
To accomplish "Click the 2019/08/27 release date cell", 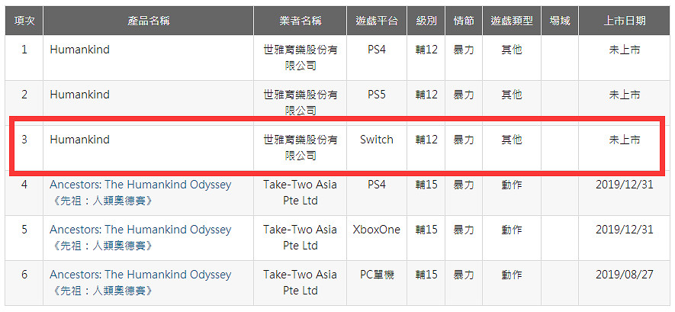I will point(624,275).
